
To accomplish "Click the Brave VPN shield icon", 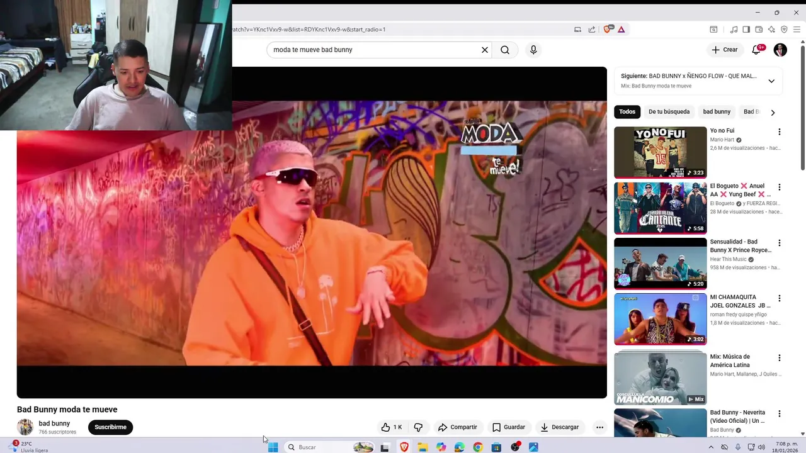I will (784, 30).
